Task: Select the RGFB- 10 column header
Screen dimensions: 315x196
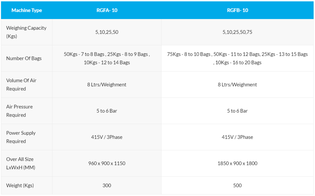Action: click(x=237, y=10)
